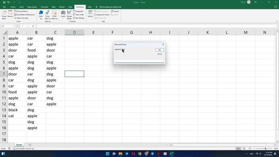
Task: Open Macro Security settings
Action: [21, 18]
